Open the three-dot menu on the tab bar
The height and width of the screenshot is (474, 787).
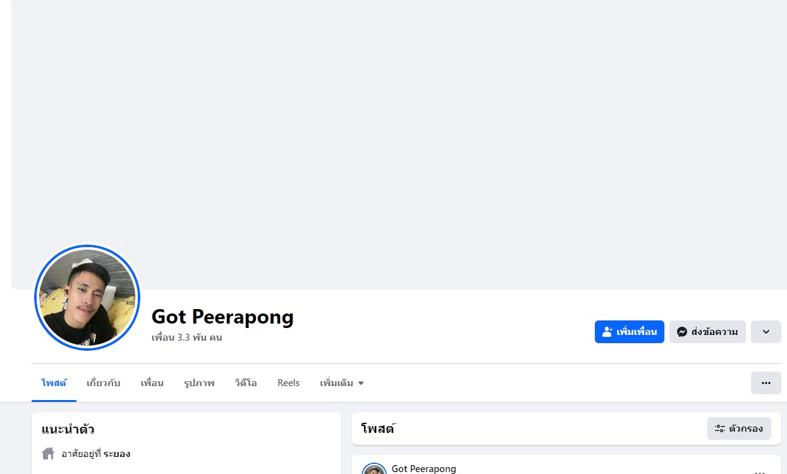click(766, 383)
